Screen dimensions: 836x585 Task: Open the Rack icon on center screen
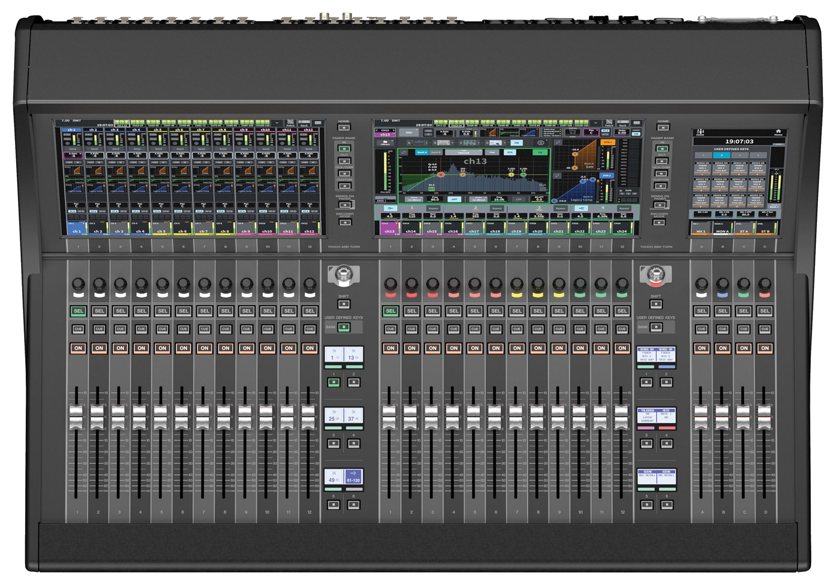tap(622, 124)
